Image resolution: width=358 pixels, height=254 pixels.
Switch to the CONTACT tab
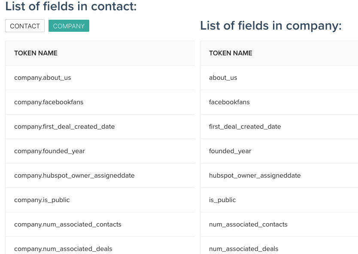click(25, 26)
